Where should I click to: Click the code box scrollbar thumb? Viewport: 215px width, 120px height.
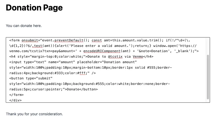coord(208,77)
